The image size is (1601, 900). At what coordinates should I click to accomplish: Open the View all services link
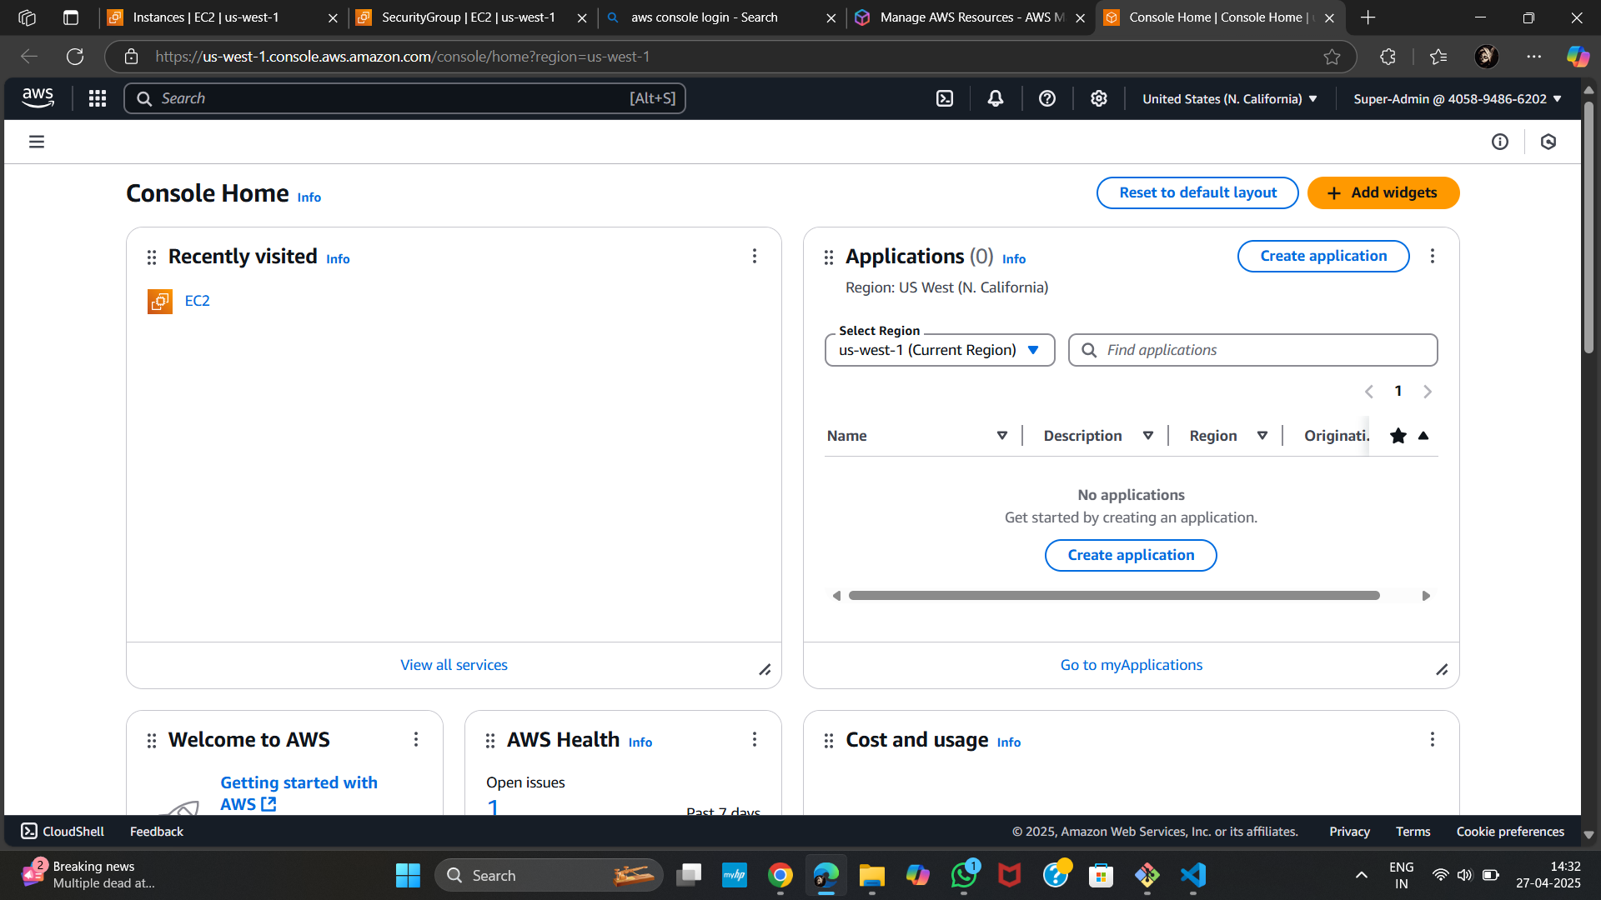pos(454,665)
